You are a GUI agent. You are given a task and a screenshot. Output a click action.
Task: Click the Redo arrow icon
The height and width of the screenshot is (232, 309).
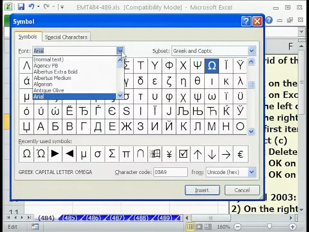(x=46, y=7)
